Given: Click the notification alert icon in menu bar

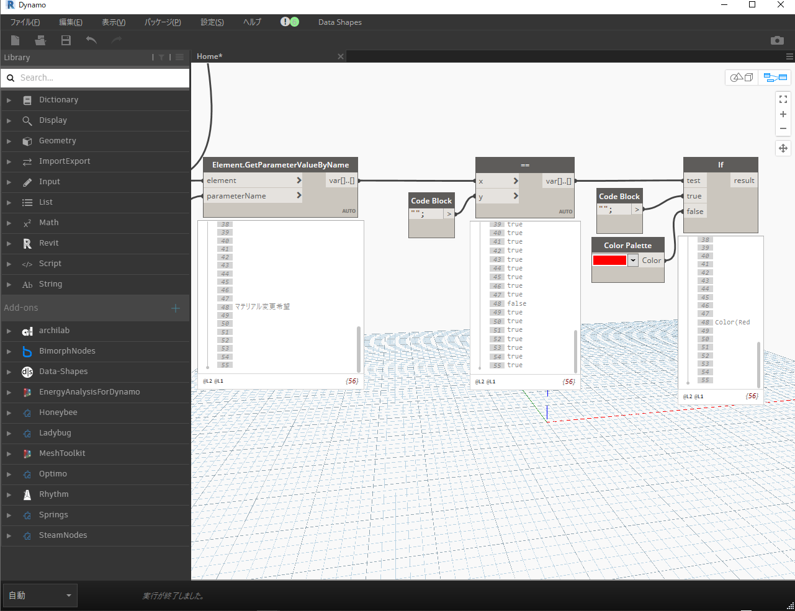Looking at the screenshot, I should [285, 22].
